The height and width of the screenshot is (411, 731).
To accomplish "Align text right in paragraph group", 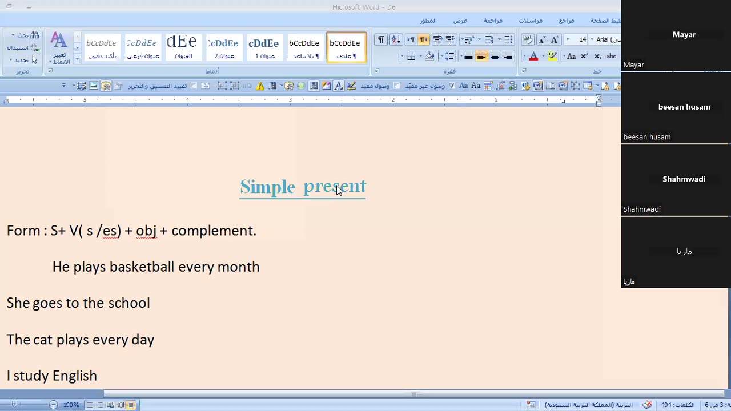I will [x=508, y=56].
